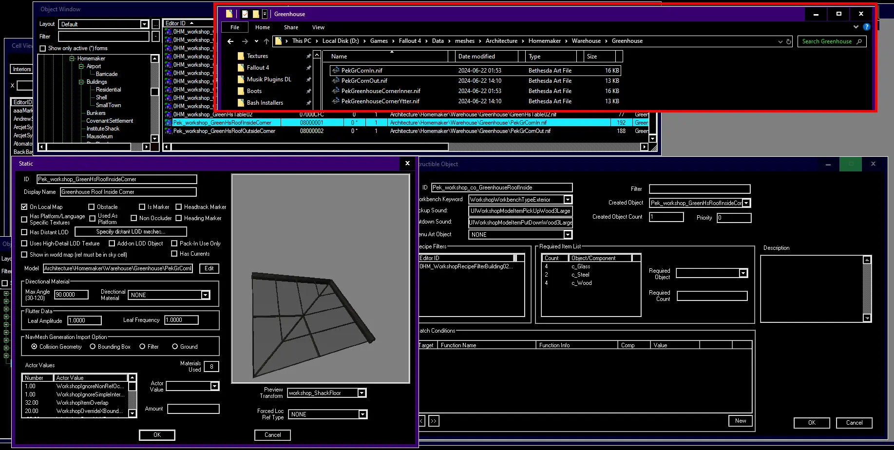Open Directional Material dropdown
This screenshot has width=894, height=450.
[x=206, y=295]
